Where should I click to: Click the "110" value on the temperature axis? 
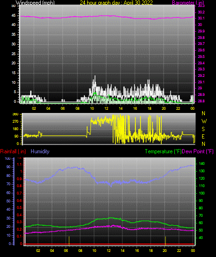click(202, 186)
